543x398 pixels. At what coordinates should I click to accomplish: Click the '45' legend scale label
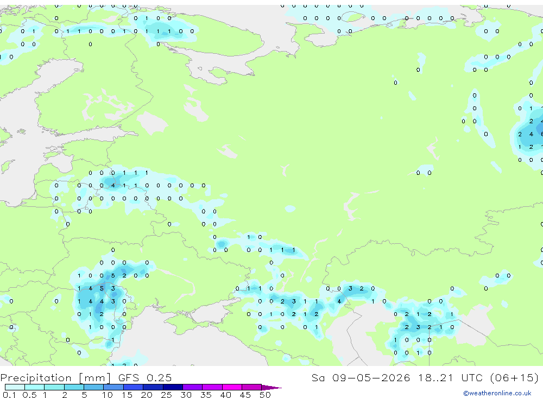245,395
